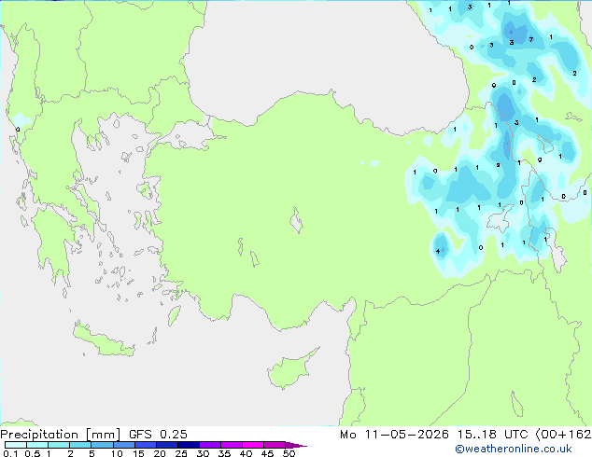Click legend label '25'

pyautogui.click(x=181, y=453)
